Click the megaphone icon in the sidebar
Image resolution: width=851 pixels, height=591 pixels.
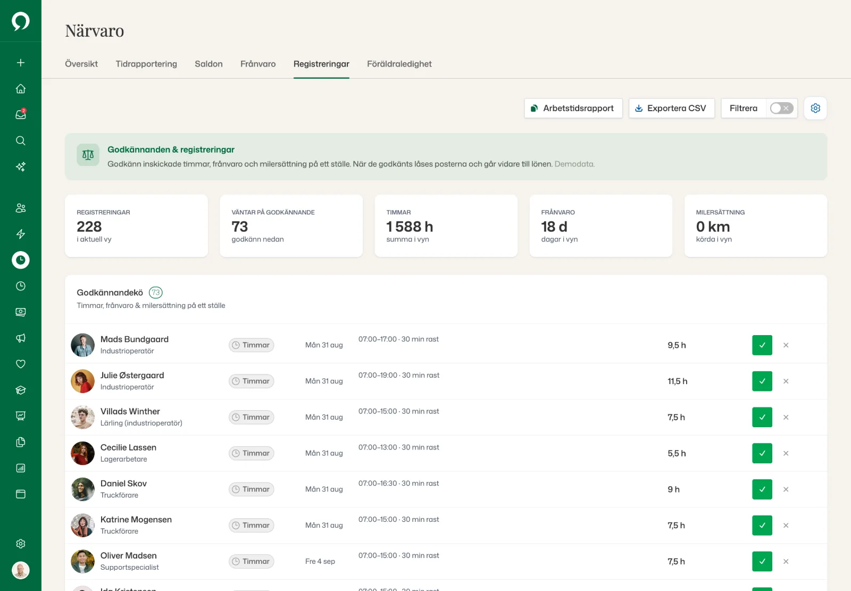(x=21, y=338)
